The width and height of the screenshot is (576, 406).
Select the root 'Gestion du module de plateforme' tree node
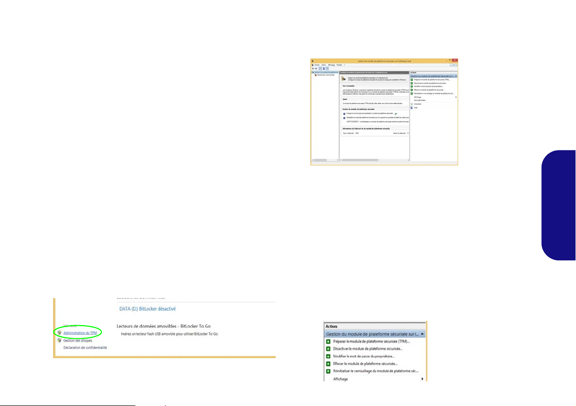pyautogui.click(x=326, y=73)
